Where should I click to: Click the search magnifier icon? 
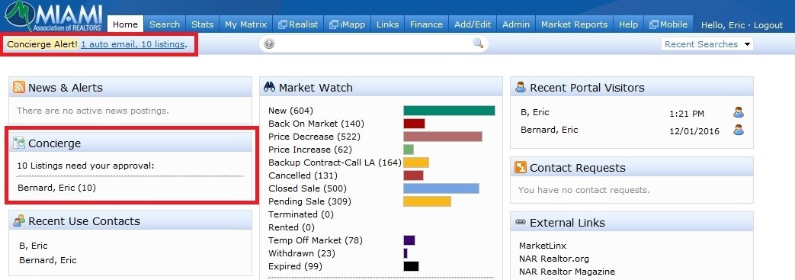478,43
